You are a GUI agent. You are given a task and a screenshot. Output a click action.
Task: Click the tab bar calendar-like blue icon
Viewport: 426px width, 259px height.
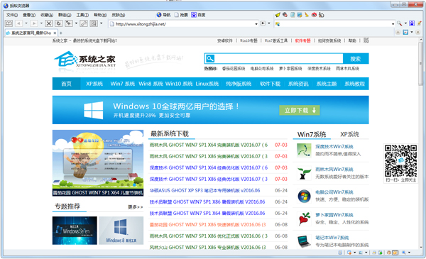tap(405, 33)
